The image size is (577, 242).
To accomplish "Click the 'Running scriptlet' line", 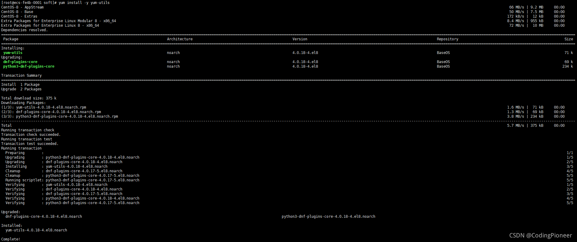I will click(x=73, y=180).
